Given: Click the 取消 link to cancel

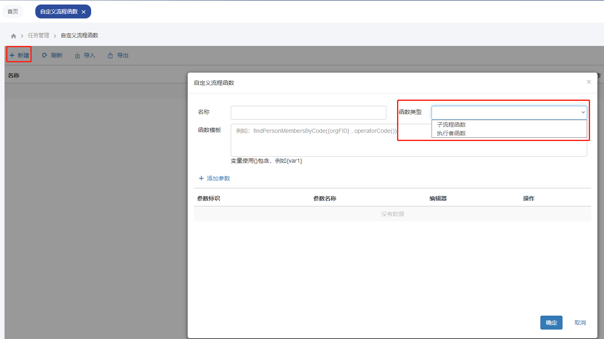Looking at the screenshot, I should tap(580, 323).
